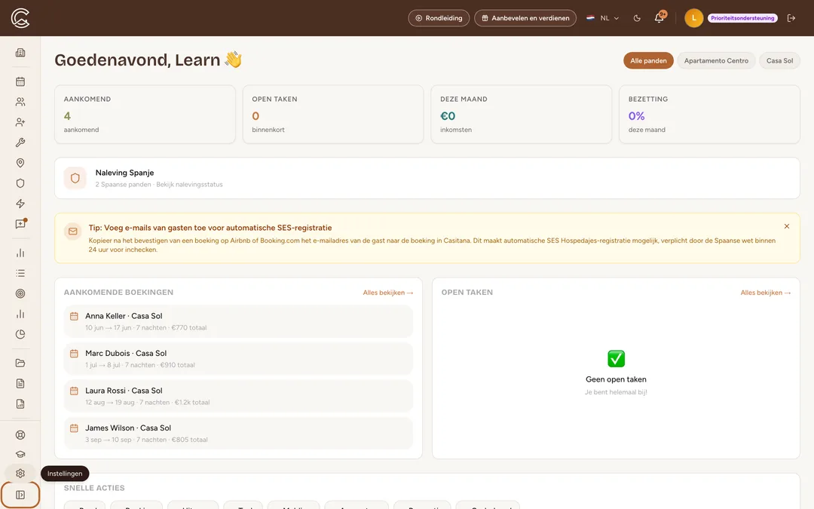Click the orange L user avatar
Image resolution: width=814 pixels, height=509 pixels.
(x=693, y=18)
